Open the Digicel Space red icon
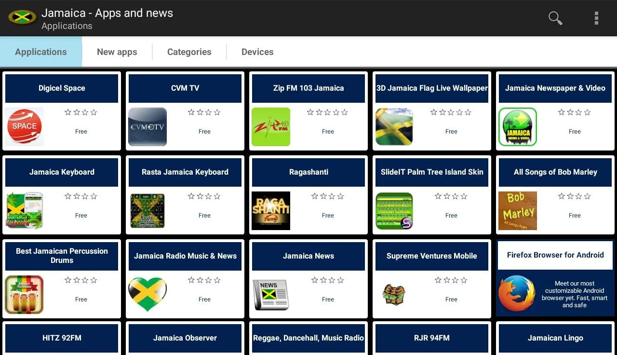 pyautogui.click(x=24, y=127)
